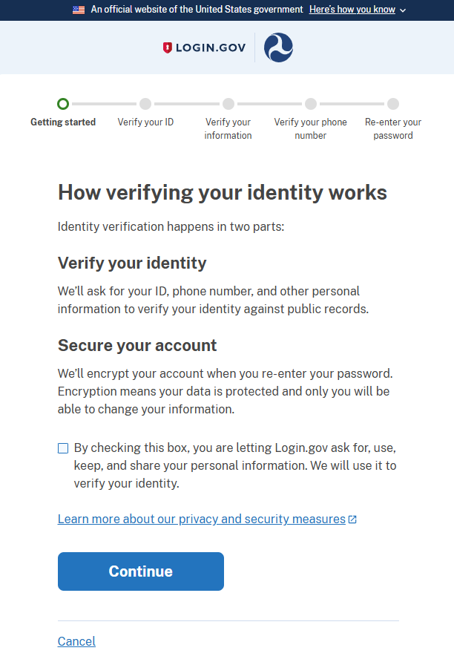Image resolution: width=454 pixels, height=662 pixels.
Task: Click the Verify your information step circle
Action: [228, 104]
